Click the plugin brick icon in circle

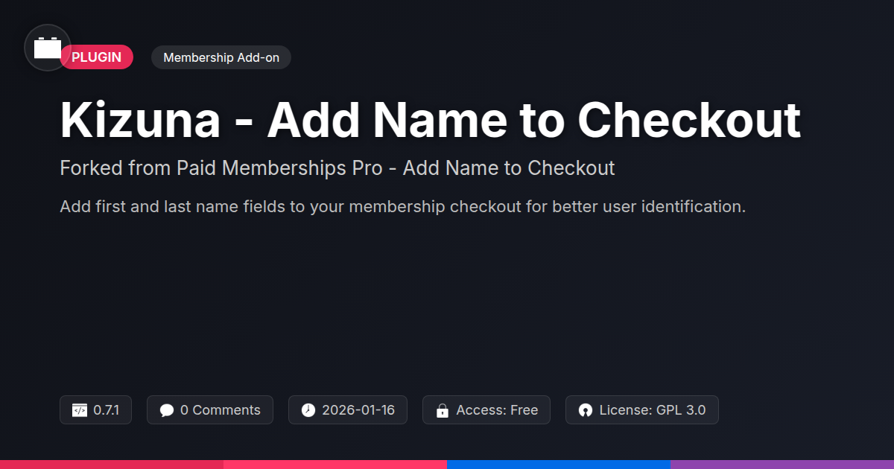(x=48, y=48)
